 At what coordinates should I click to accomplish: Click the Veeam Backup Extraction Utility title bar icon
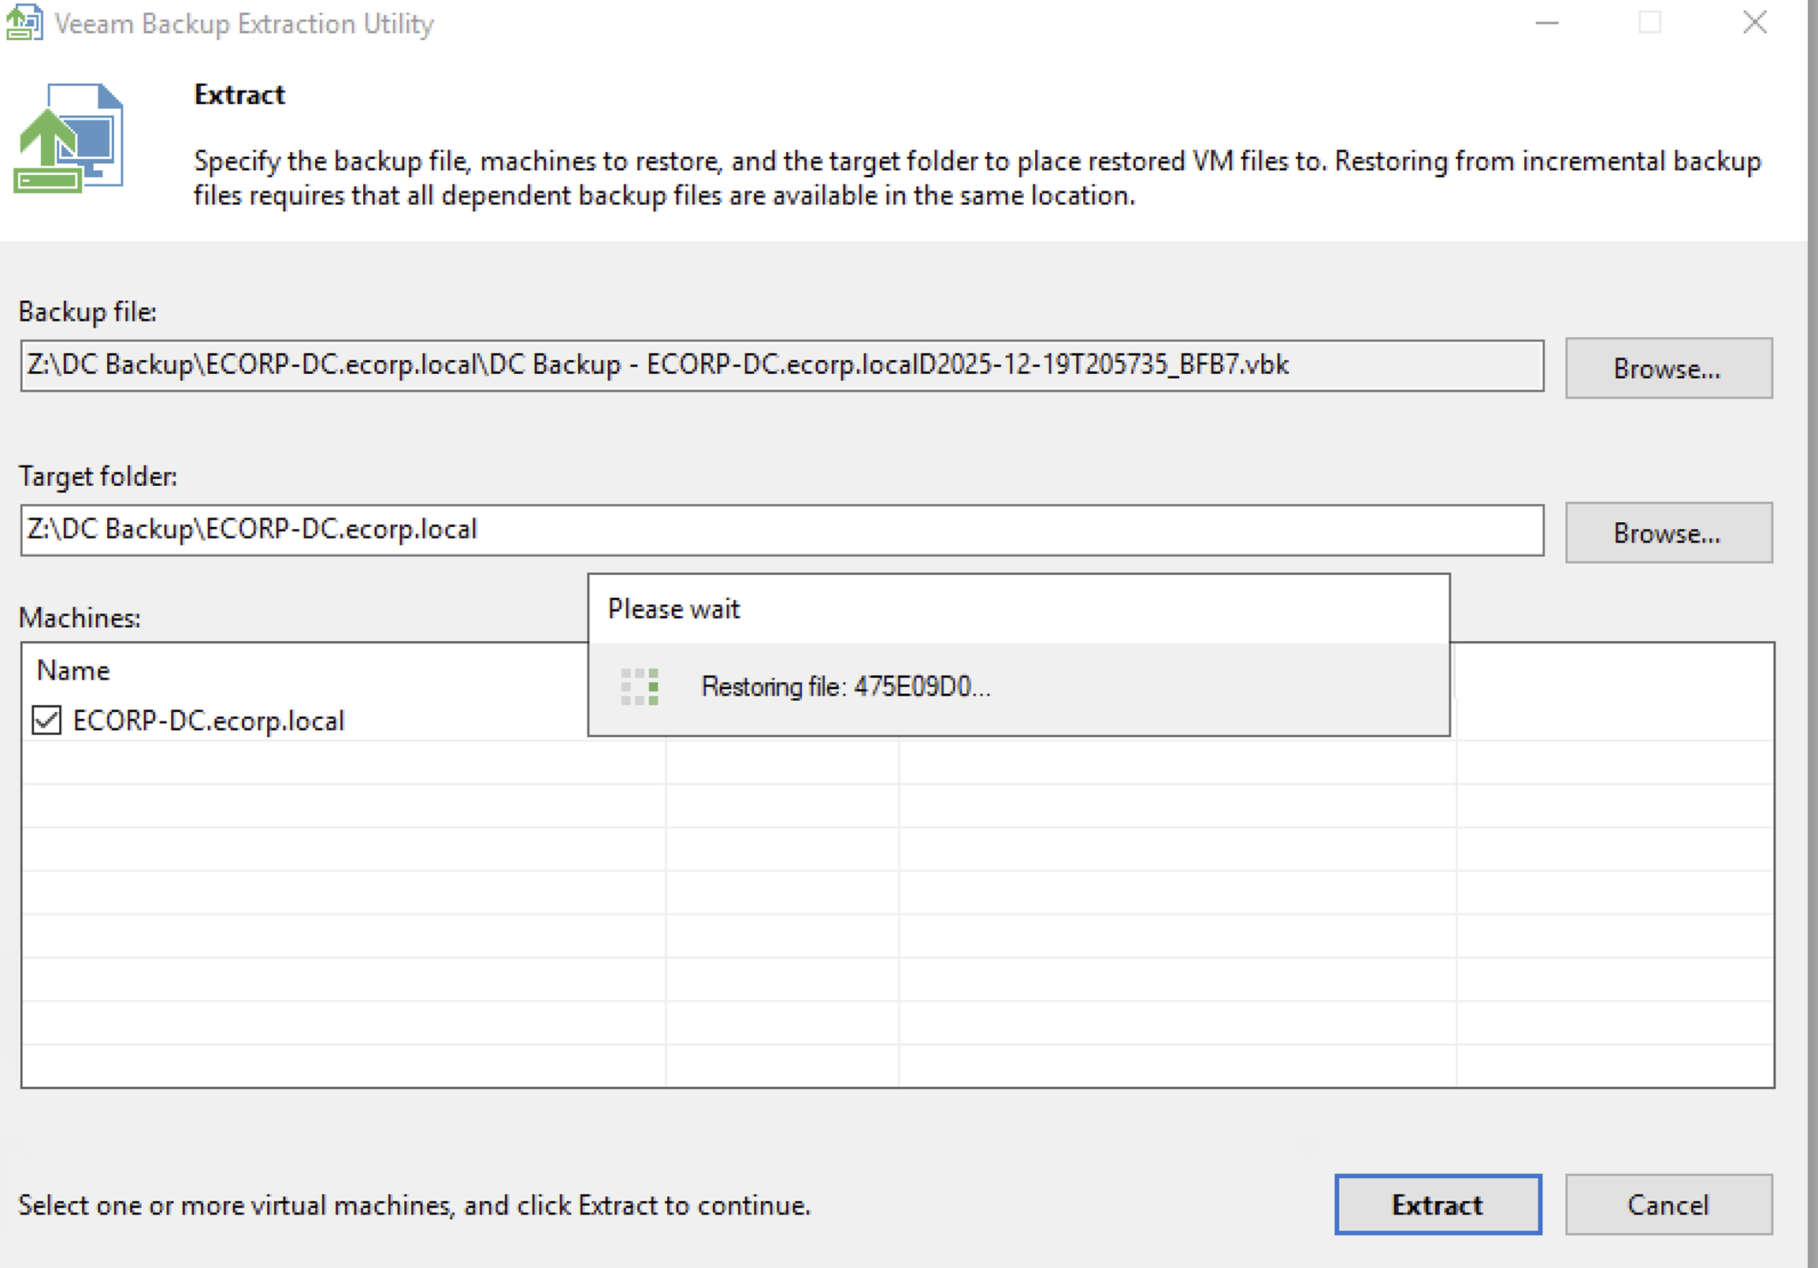[x=24, y=24]
